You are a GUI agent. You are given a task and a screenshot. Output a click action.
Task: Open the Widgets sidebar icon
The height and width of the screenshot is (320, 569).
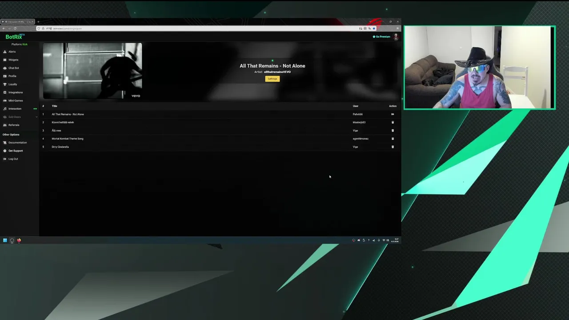(5, 60)
